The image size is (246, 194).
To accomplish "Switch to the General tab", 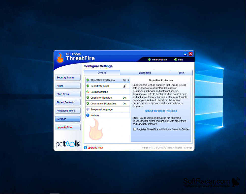I will tap(102, 73).
